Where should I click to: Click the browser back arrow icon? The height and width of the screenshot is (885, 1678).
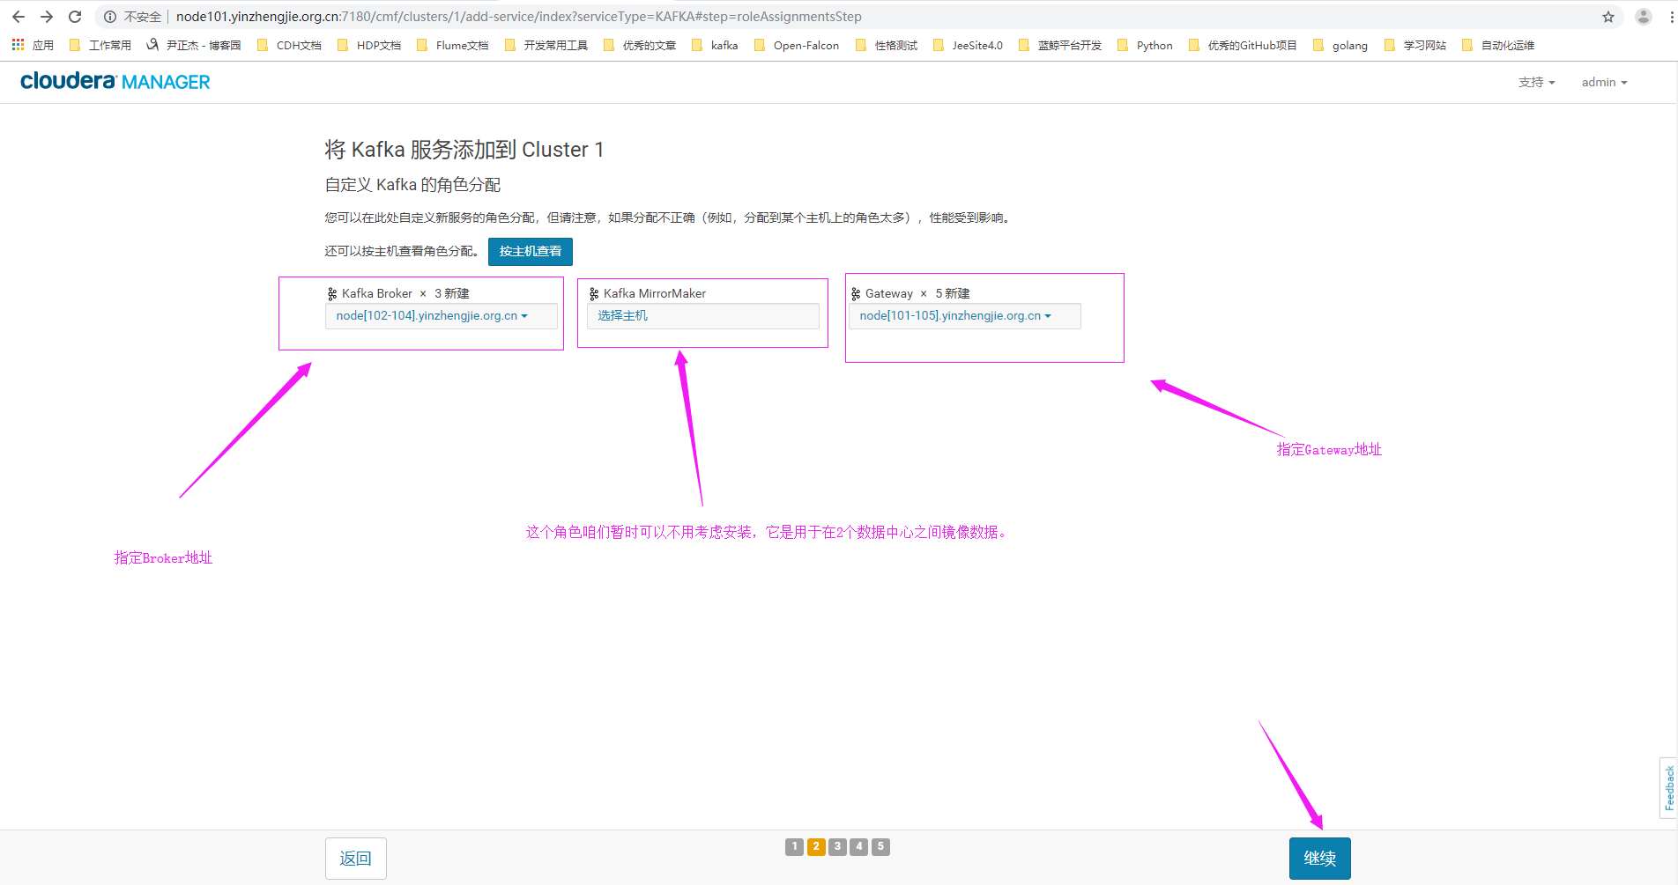point(19,17)
